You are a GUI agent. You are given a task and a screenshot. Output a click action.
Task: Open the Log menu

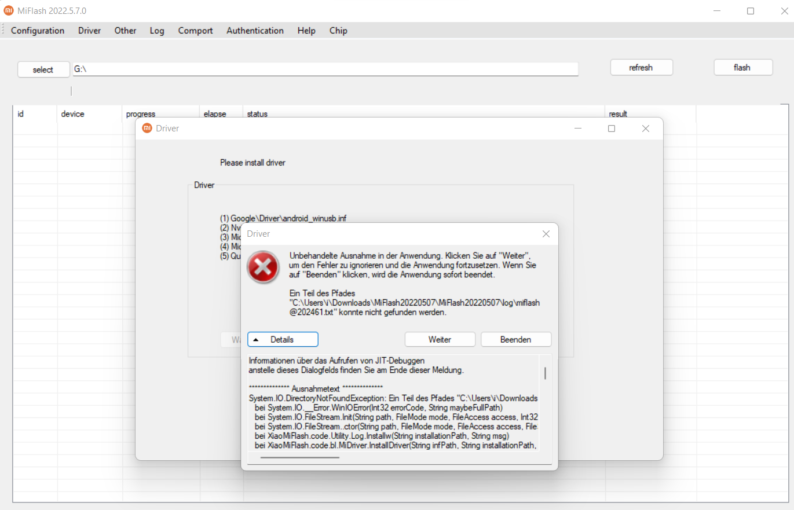pos(157,31)
